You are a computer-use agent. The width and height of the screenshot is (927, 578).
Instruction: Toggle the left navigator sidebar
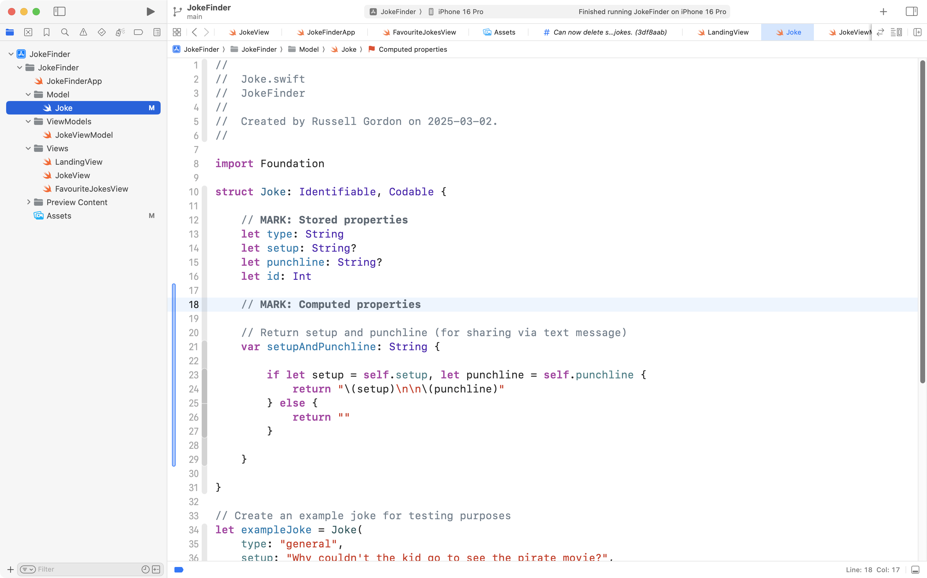pyautogui.click(x=59, y=11)
